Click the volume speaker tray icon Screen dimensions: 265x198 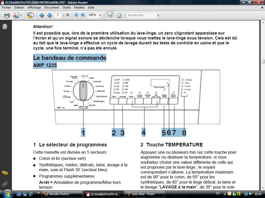(x=251, y=194)
